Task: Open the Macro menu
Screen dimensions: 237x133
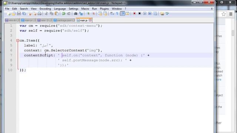Action: pyautogui.click(x=85, y=9)
